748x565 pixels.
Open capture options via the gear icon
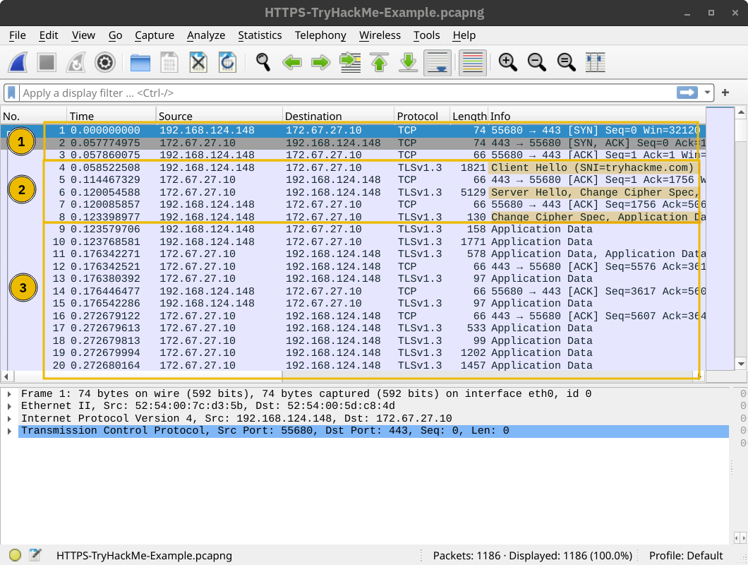(x=104, y=62)
